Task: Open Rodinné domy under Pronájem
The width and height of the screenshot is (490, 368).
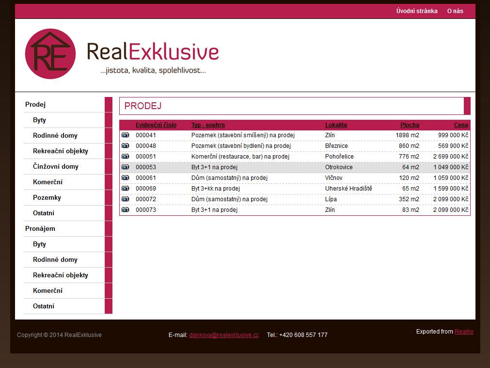Action: pos(55,259)
